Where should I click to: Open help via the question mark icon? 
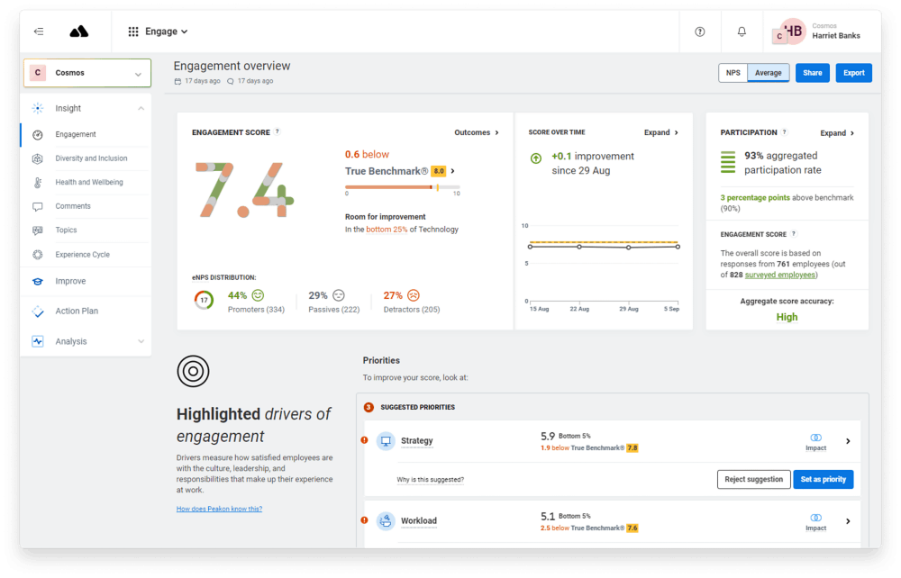click(x=700, y=31)
